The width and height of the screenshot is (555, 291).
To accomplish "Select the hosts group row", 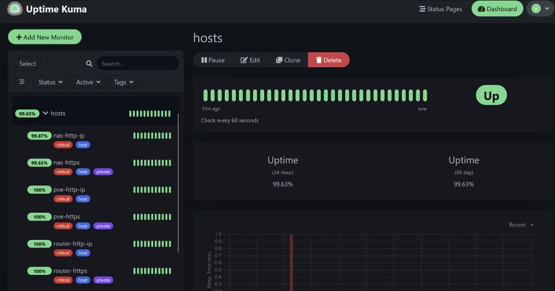I will tap(95, 114).
